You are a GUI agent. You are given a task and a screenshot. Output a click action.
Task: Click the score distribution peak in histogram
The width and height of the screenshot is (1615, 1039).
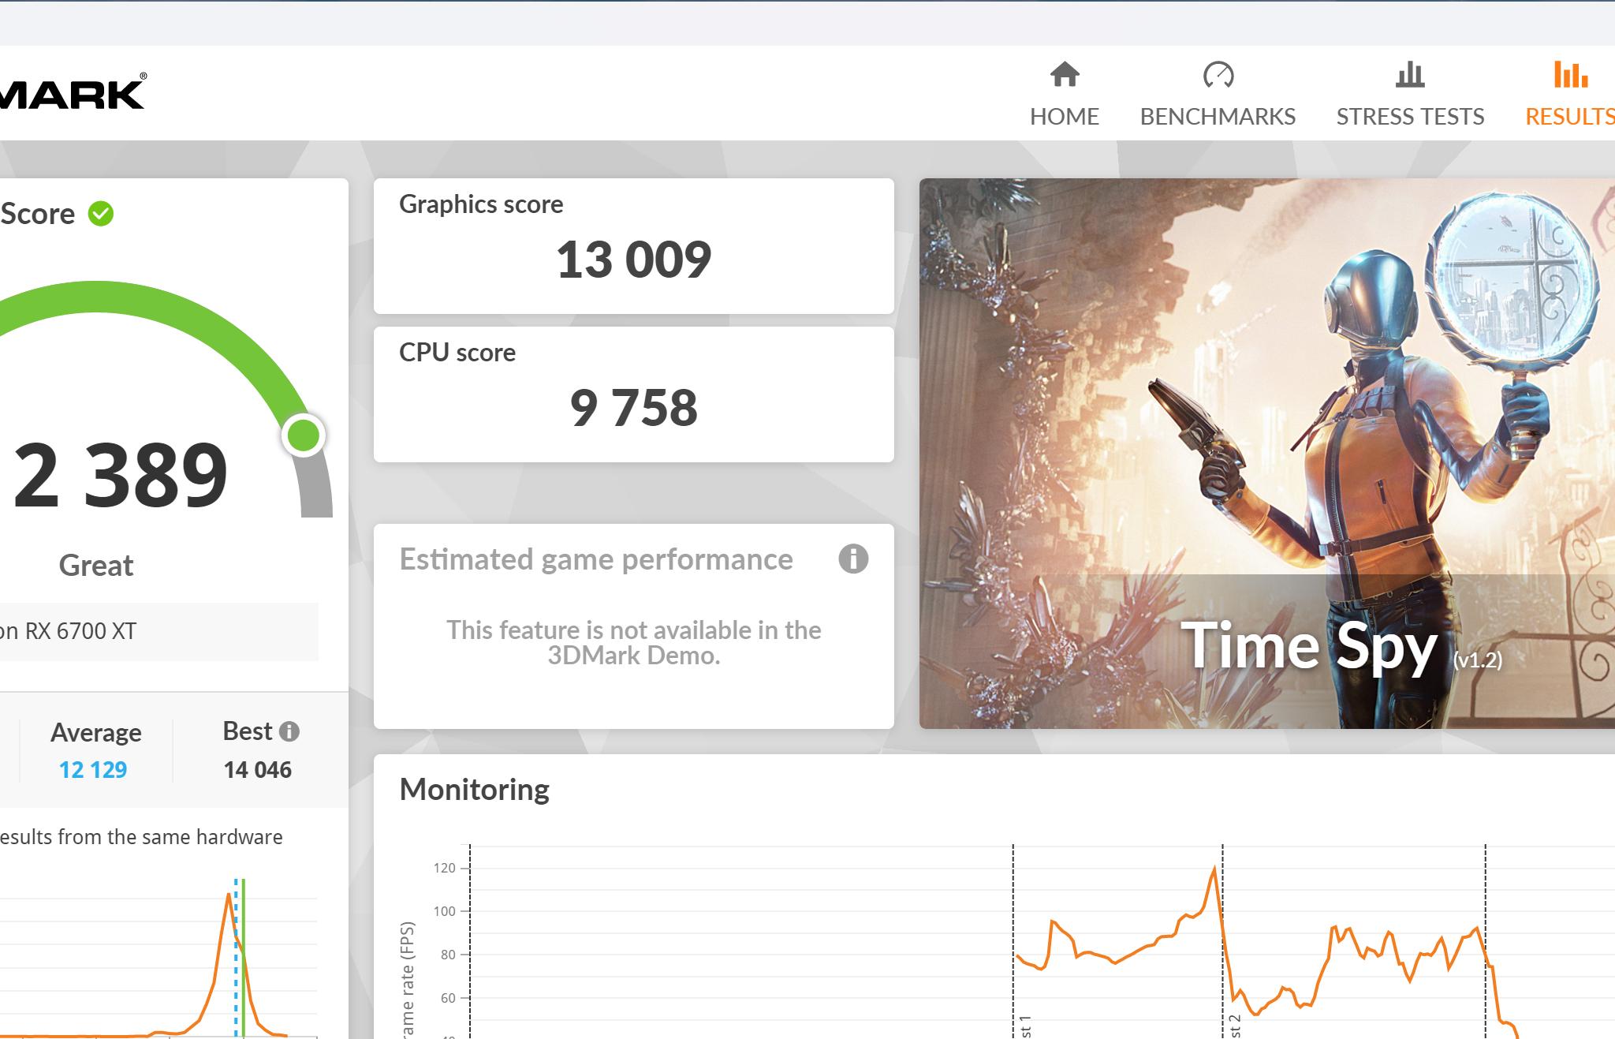229,895
